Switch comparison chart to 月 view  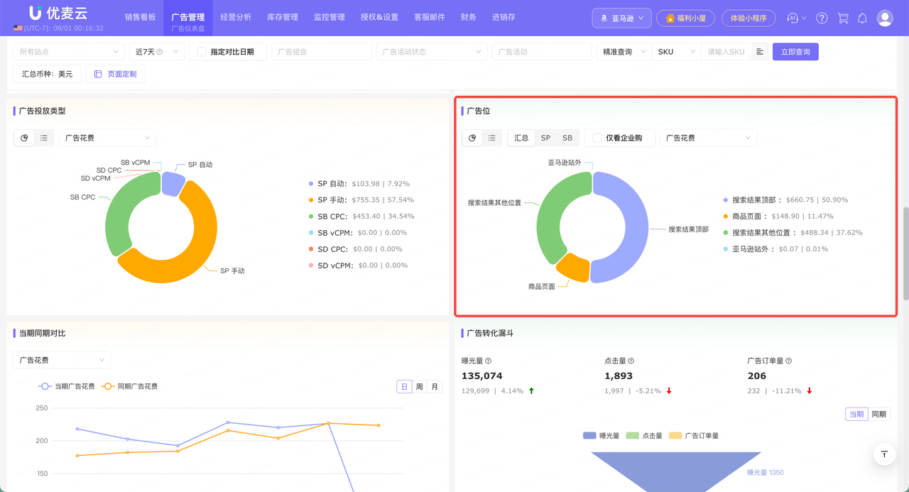435,387
